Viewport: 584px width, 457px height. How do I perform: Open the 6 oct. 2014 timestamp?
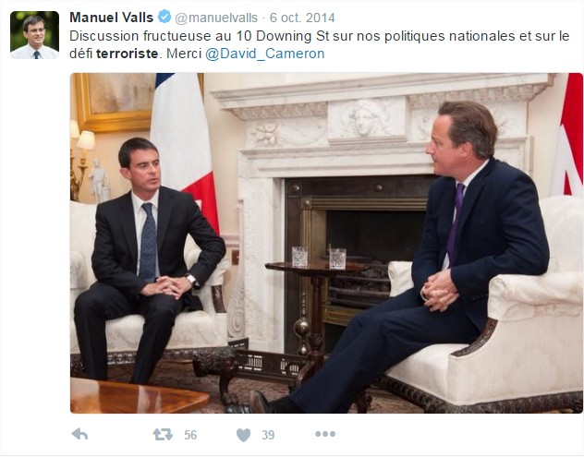click(x=302, y=18)
